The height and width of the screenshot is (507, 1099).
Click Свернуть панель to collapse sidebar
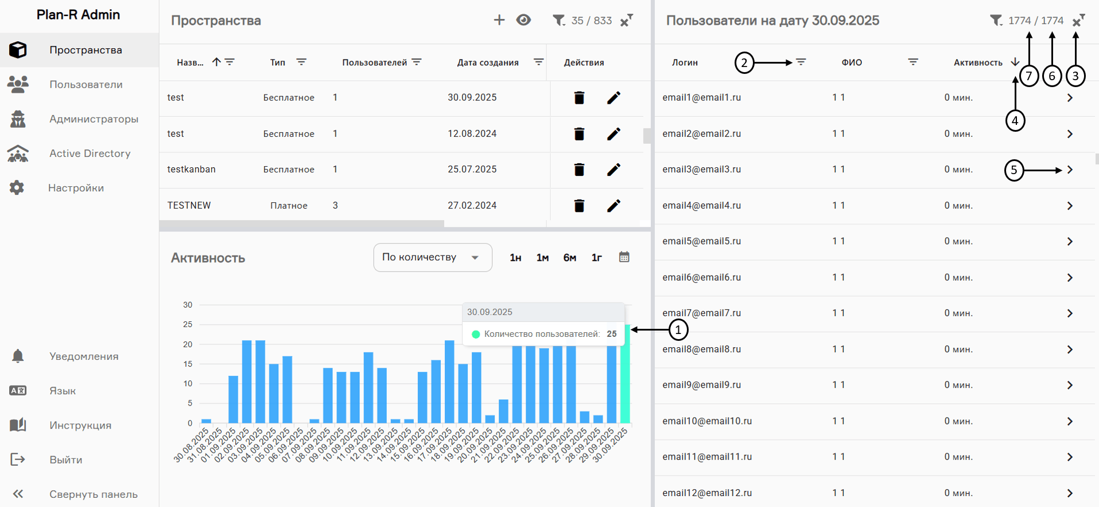93,494
